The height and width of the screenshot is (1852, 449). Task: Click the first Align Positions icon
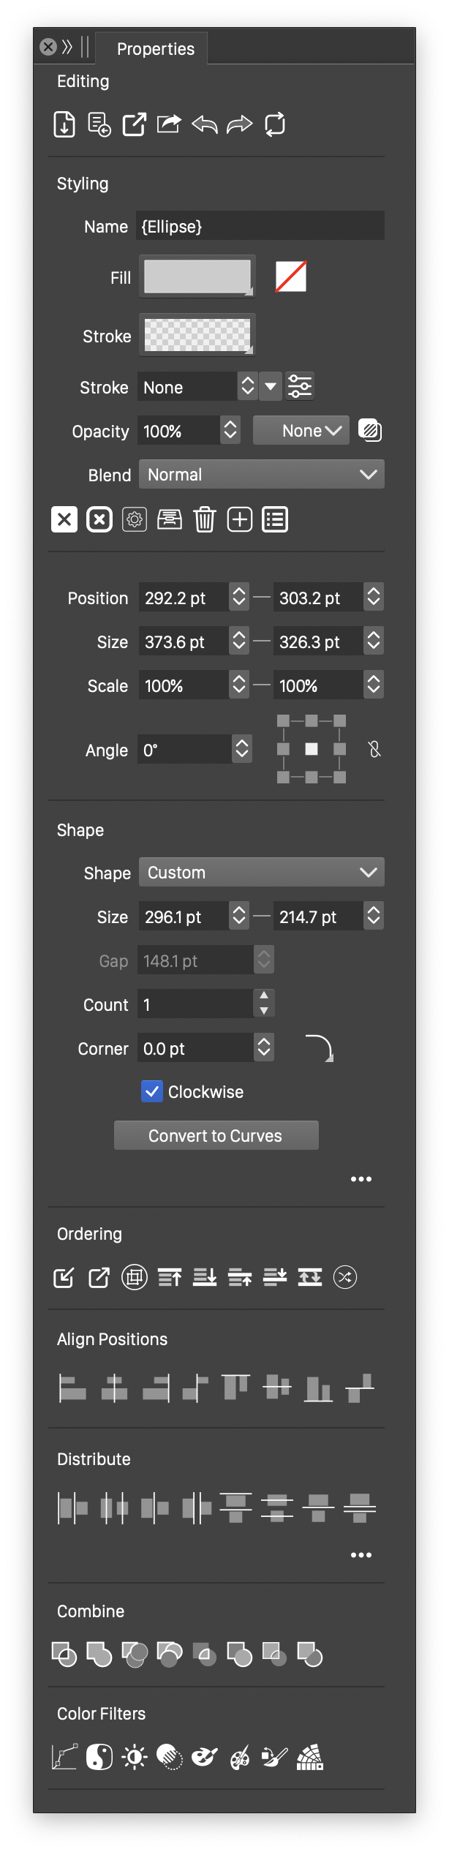coord(72,1388)
